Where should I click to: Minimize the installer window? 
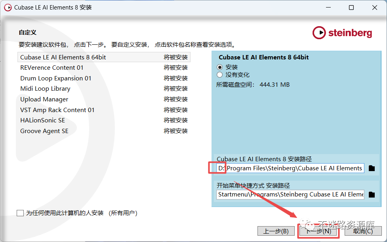[328, 8]
